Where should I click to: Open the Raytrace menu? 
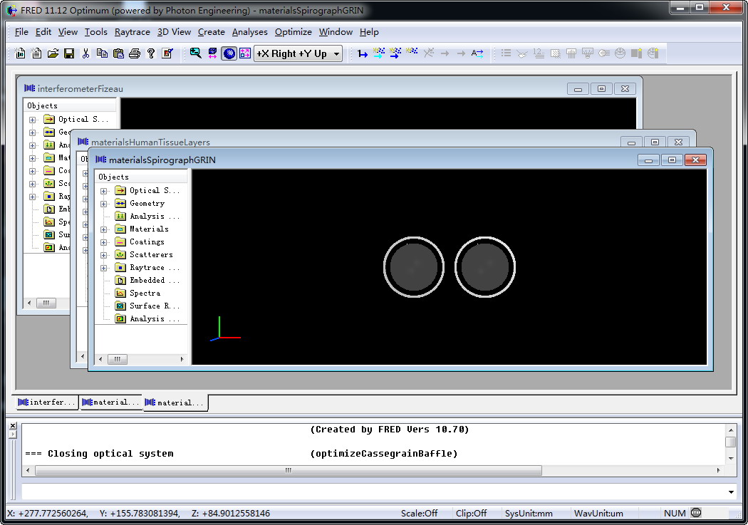132,32
